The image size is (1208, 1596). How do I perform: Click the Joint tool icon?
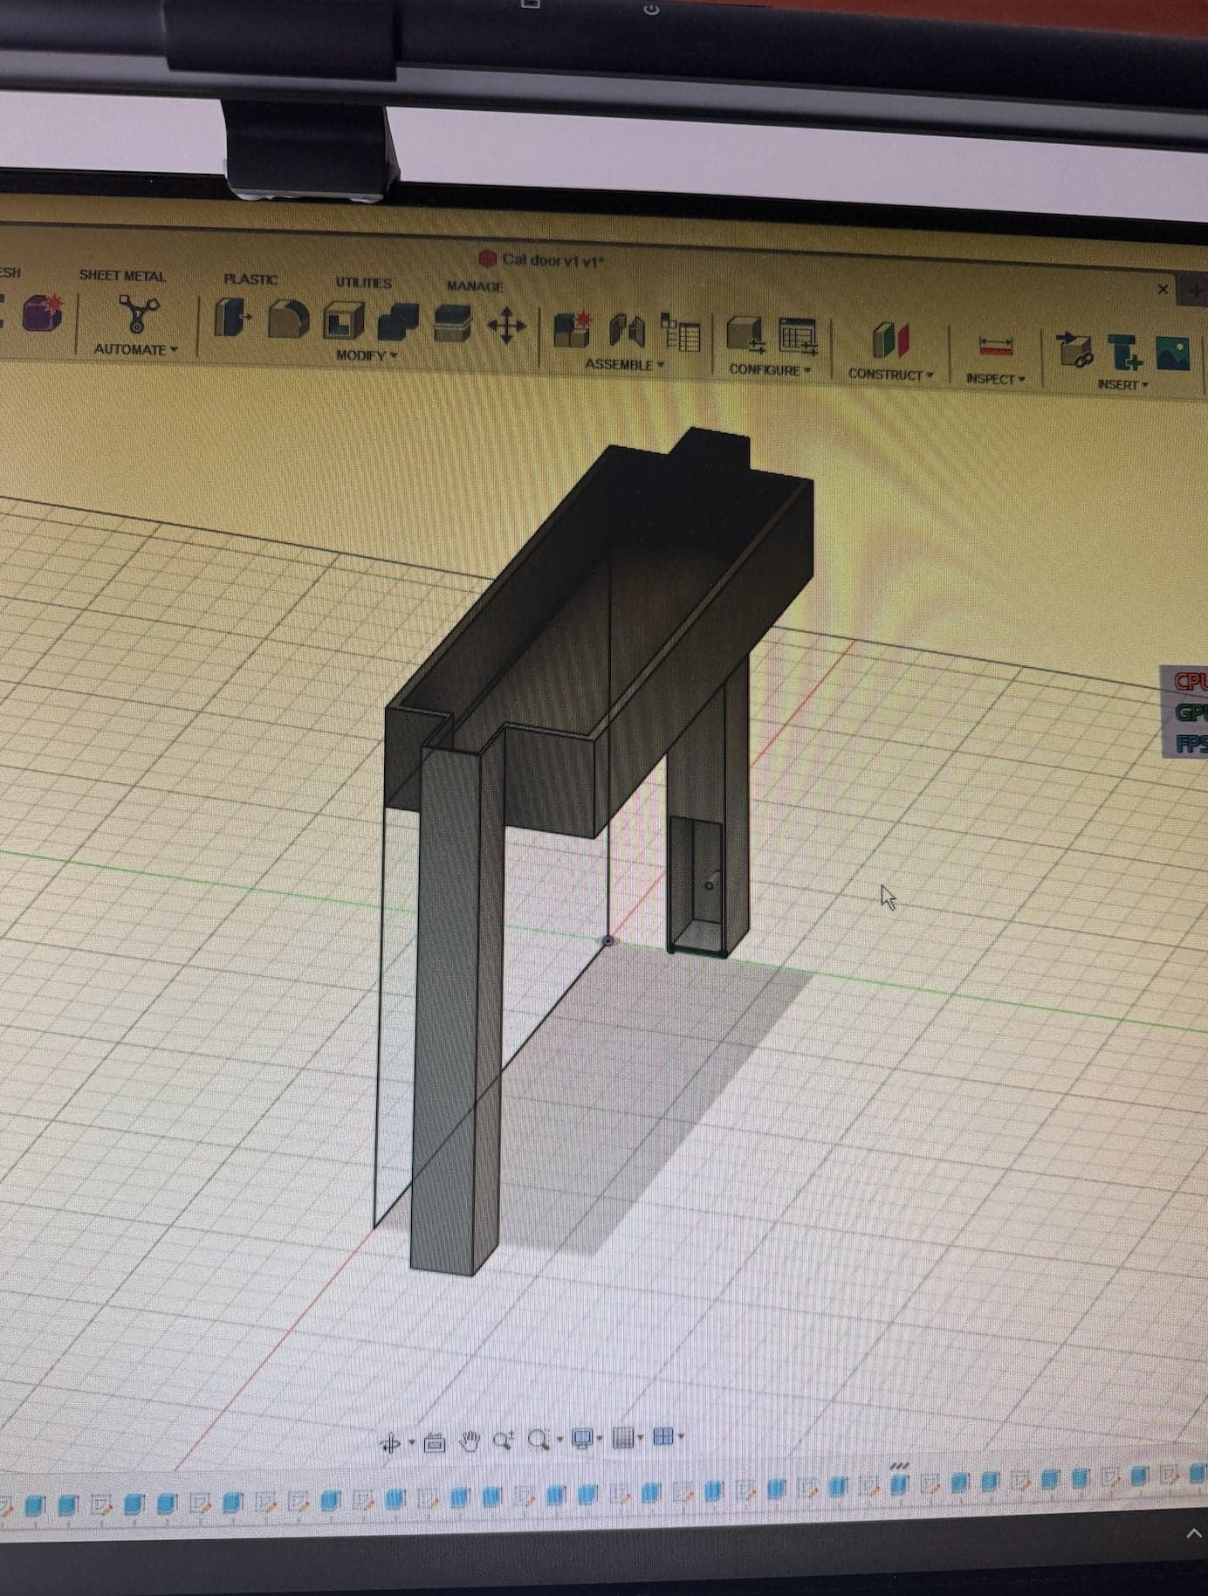click(x=628, y=333)
